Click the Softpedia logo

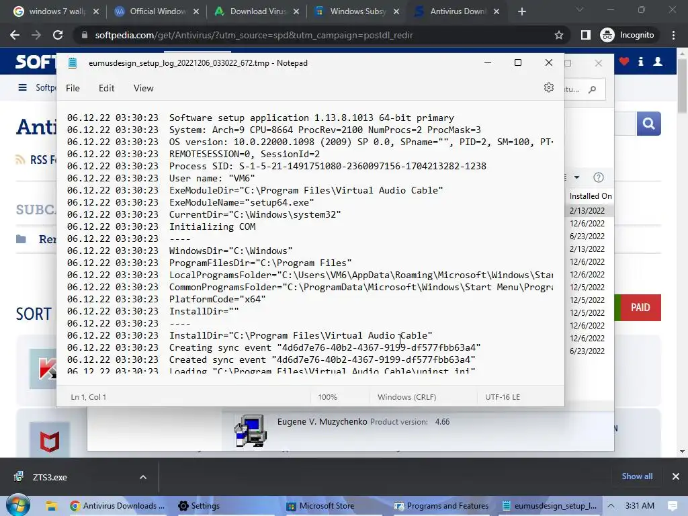[36, 61]
